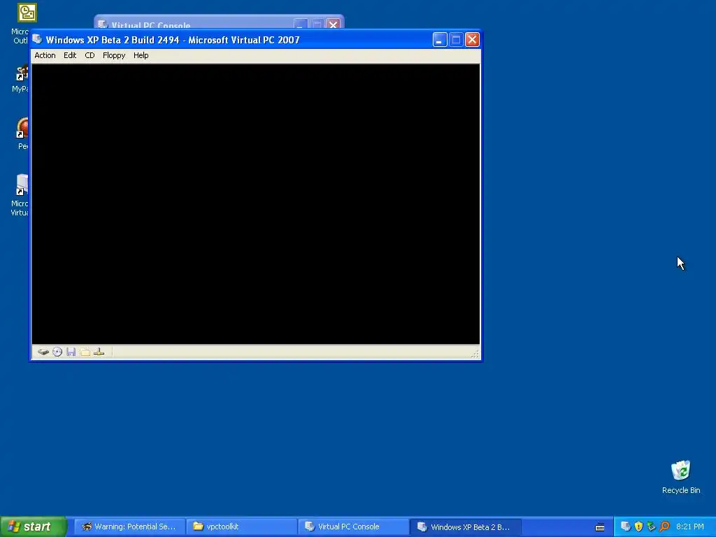Click the Virtual PC tray icon
The width and height of the screenshot is (716, 537).
[626, 527]
